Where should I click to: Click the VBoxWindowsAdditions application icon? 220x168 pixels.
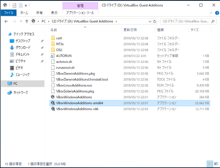pyautogui.click(x=53, y=97)
